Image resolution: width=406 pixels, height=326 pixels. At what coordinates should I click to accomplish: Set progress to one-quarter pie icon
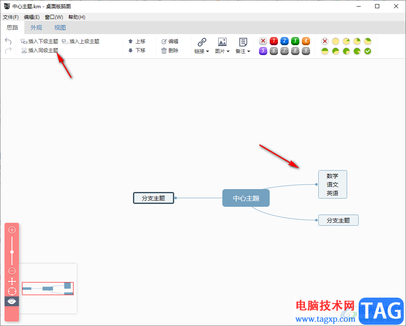357,41
